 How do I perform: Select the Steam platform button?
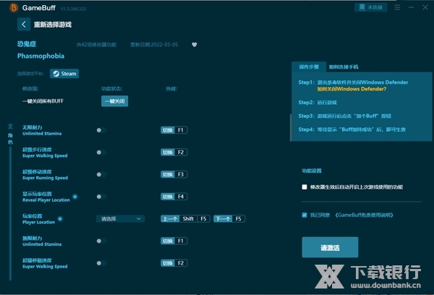pyautogui.click(x=64, y=74)
